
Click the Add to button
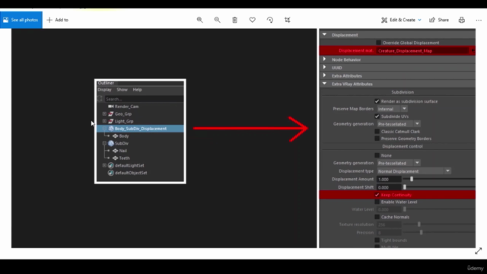(58, 20)
